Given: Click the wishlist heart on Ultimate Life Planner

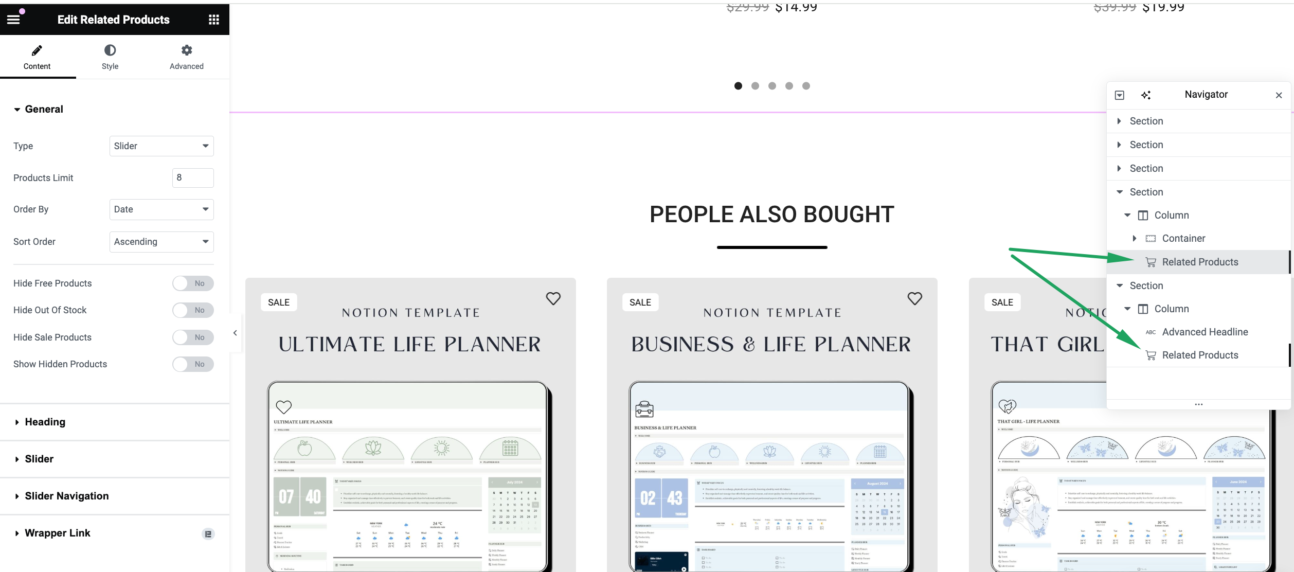Looking at the screenshot, I should coord(553,298).
